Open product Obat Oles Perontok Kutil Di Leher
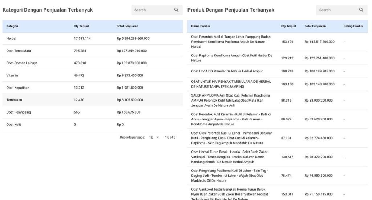The image size is (372, 200). click(232, 138)
